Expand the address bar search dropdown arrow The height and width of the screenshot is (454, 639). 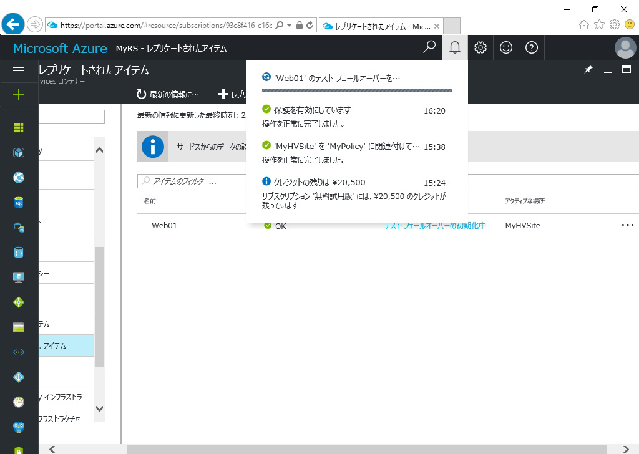[x=289, y=25]
